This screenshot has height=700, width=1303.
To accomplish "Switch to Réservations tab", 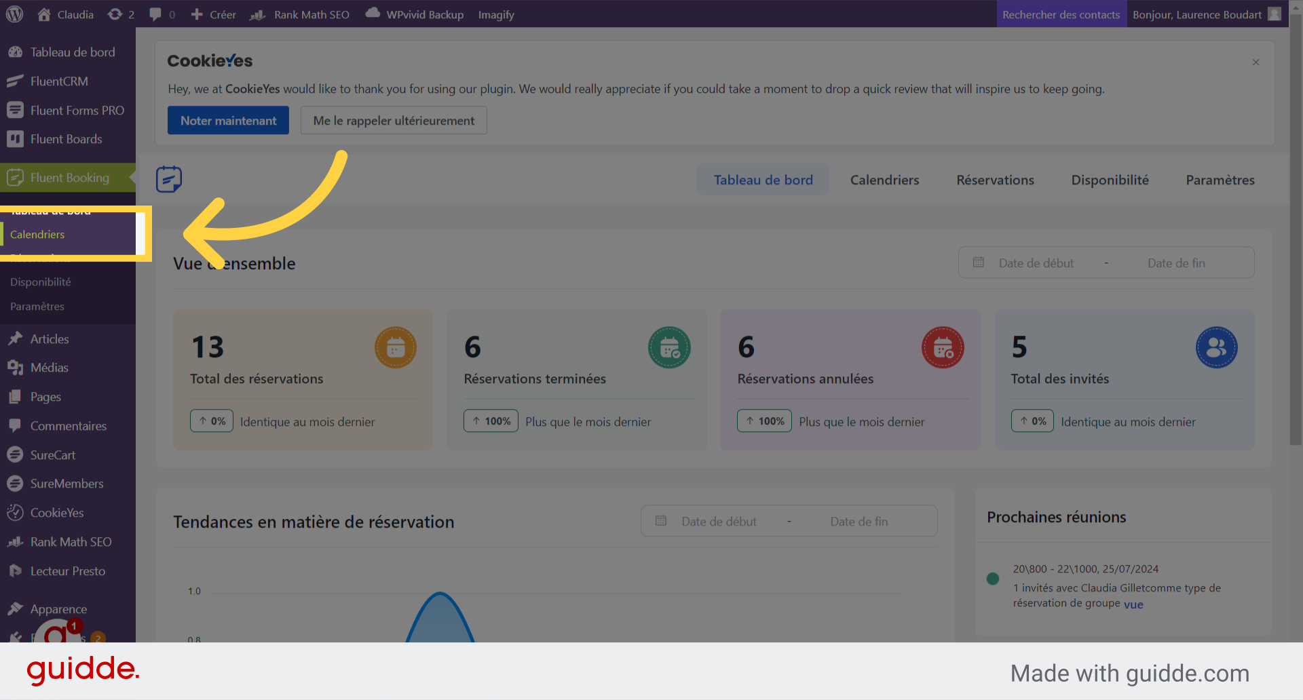I will coord(995,180).
